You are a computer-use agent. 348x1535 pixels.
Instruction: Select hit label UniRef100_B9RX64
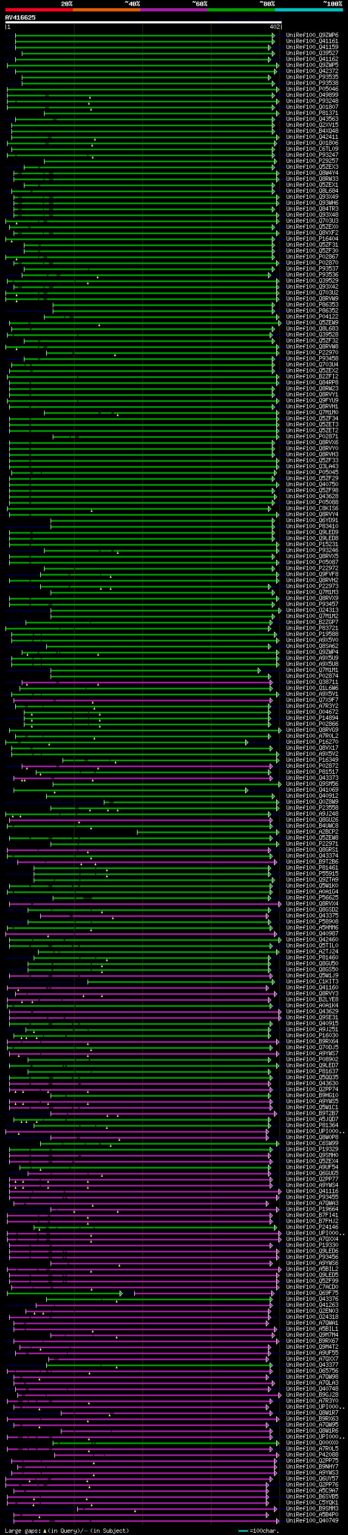[x=312, y=1041]
